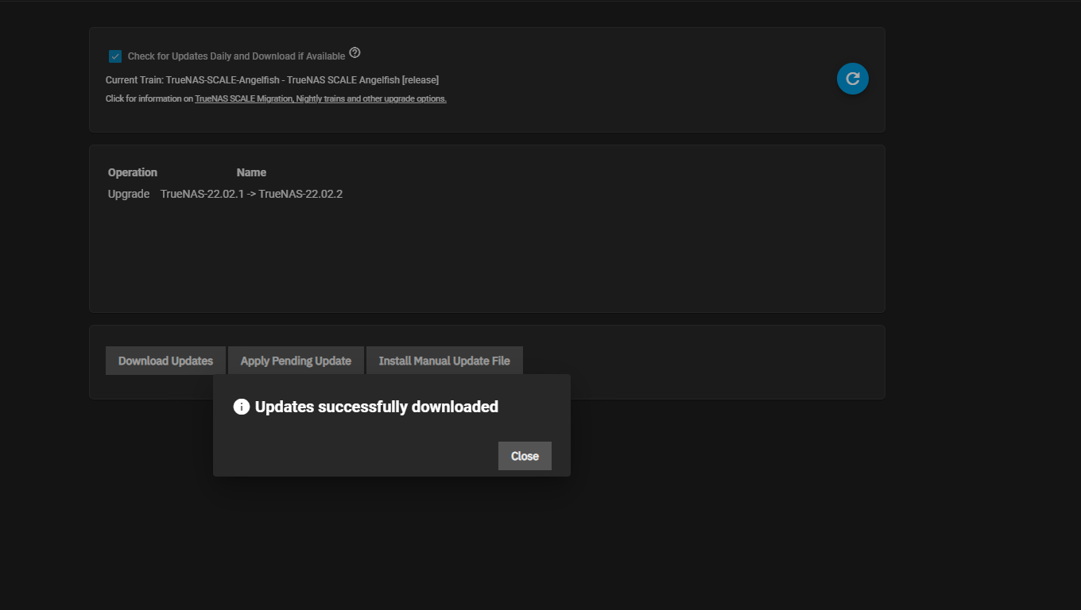Open TrueNAS SCALE Migration information link
The width and height of the screenshot is (1081, 610).
tap(320, 99)
